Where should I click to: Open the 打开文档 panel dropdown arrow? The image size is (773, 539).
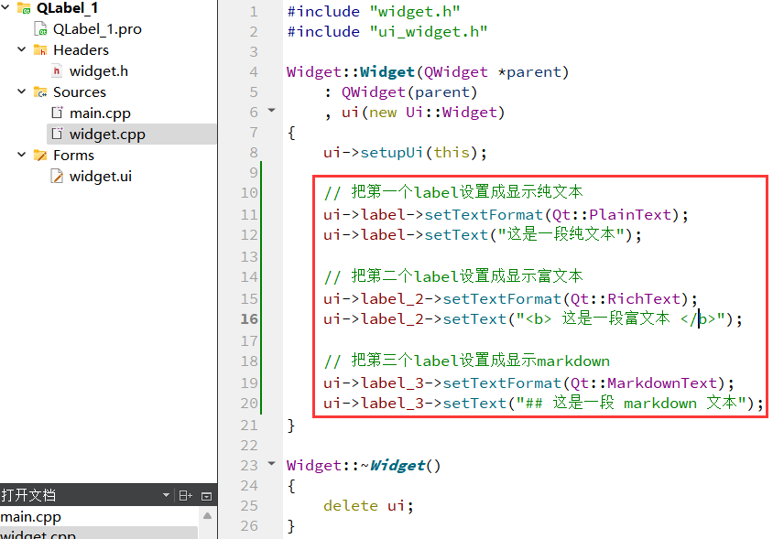(166, 495)
